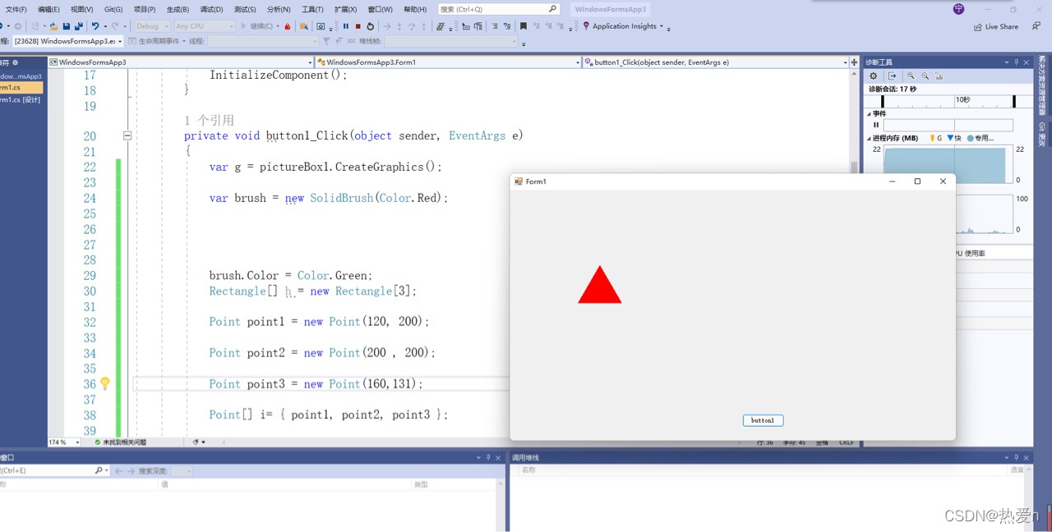Open the Debug configuration dropdown

151,26
